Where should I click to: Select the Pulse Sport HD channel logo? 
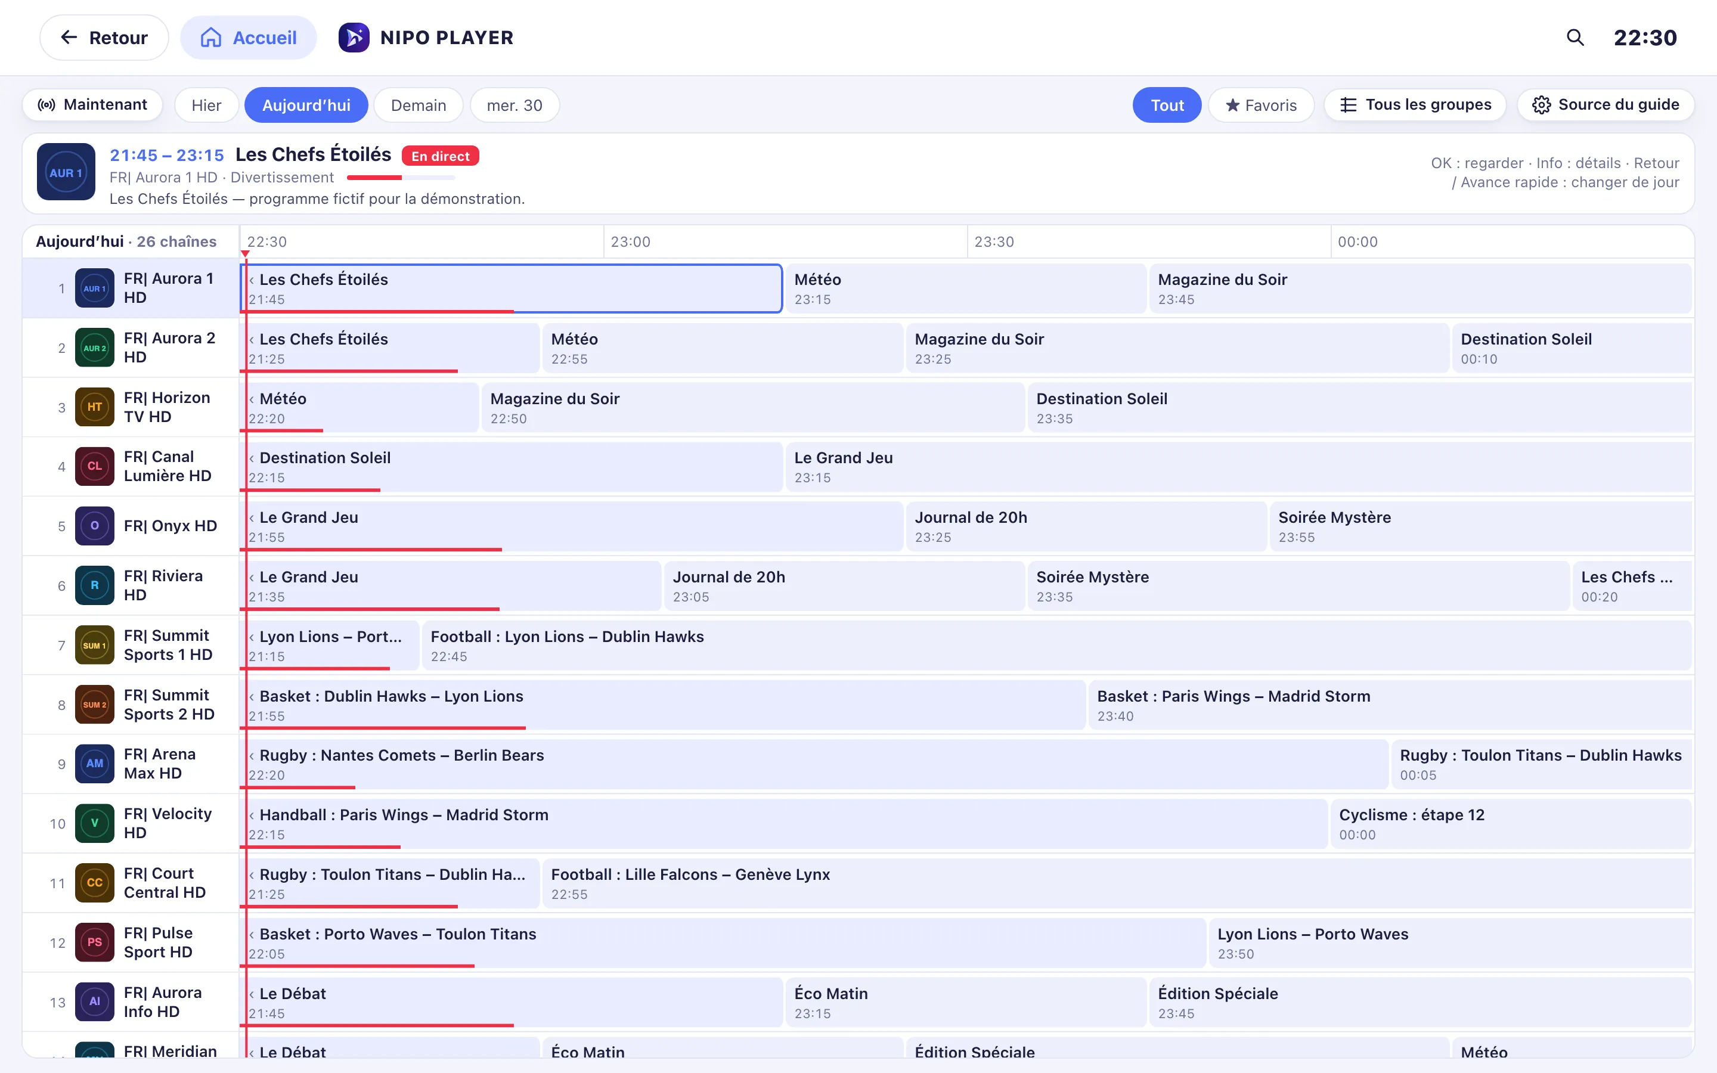[94, 942]
